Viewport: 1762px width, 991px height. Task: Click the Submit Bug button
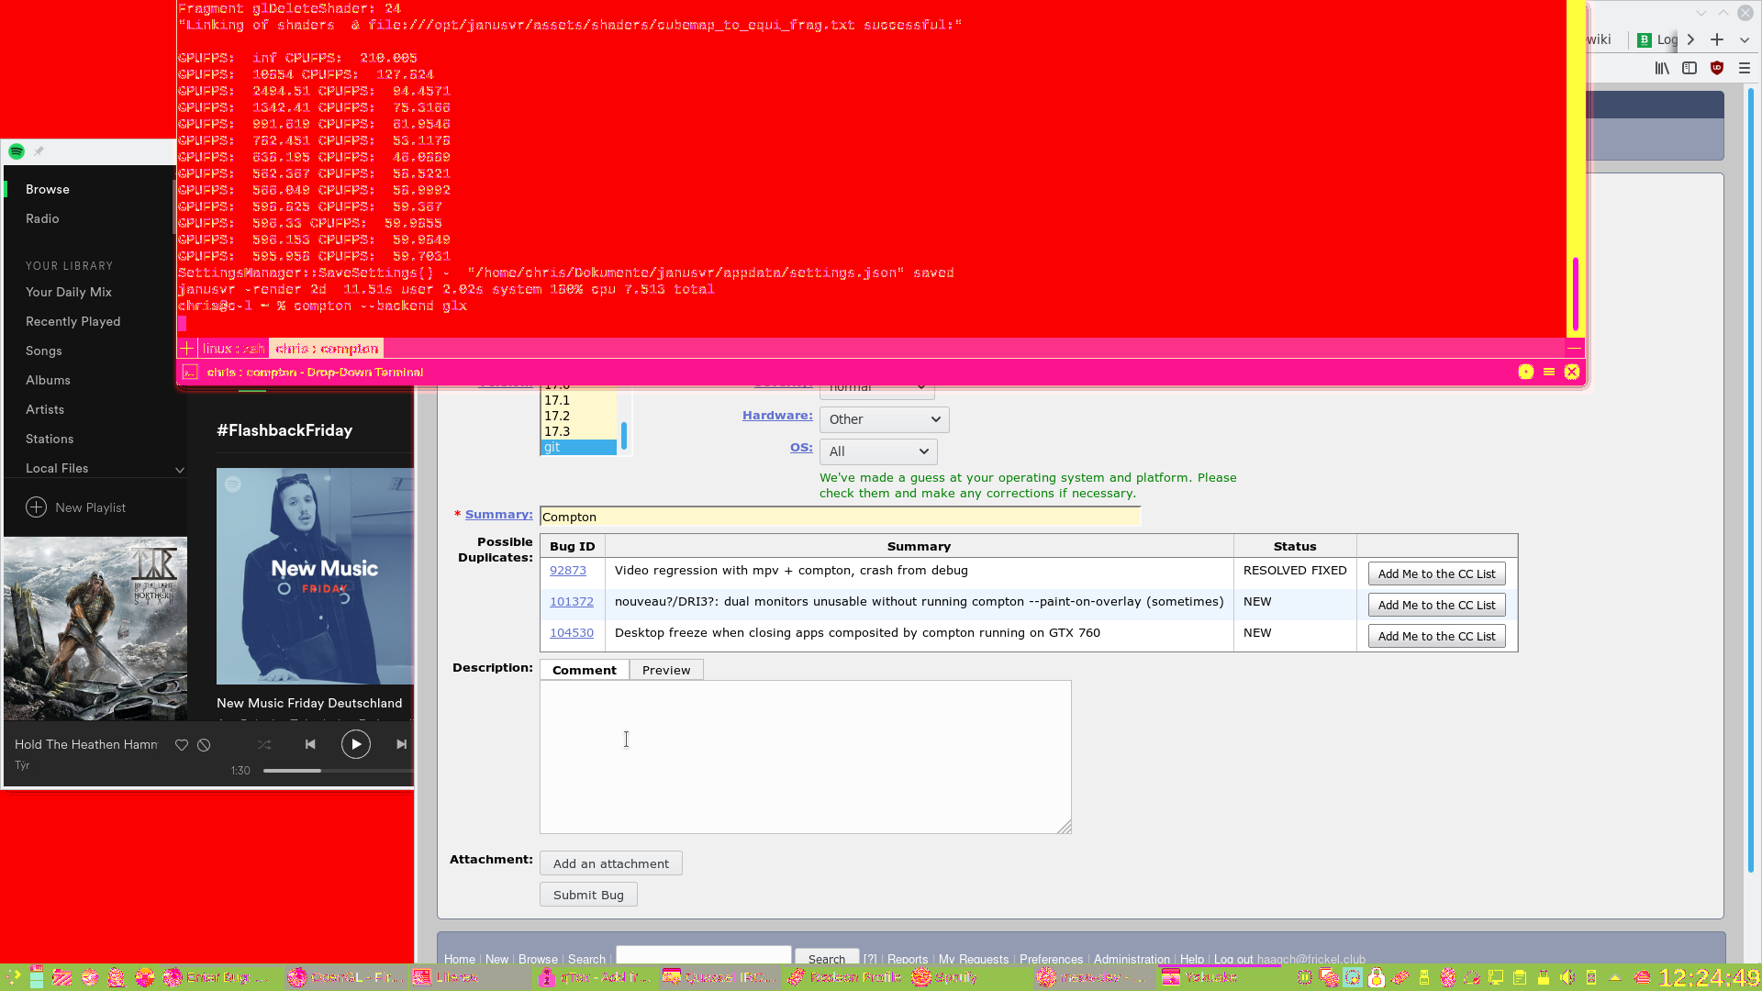tap(588, 895)
